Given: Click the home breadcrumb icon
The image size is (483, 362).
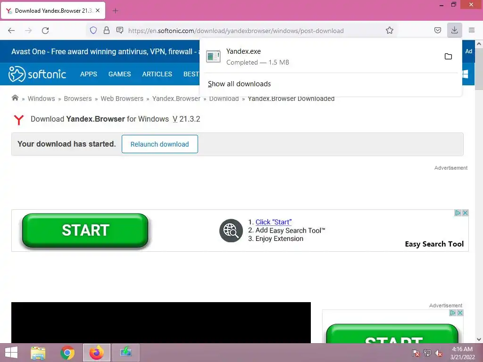Looking at the screenshot, I should (15, 98).
